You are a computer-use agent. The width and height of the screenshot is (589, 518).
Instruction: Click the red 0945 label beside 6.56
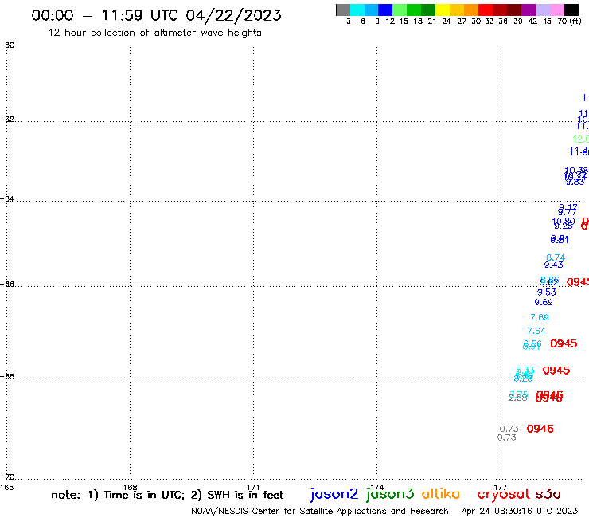click(x=564, y=343)
